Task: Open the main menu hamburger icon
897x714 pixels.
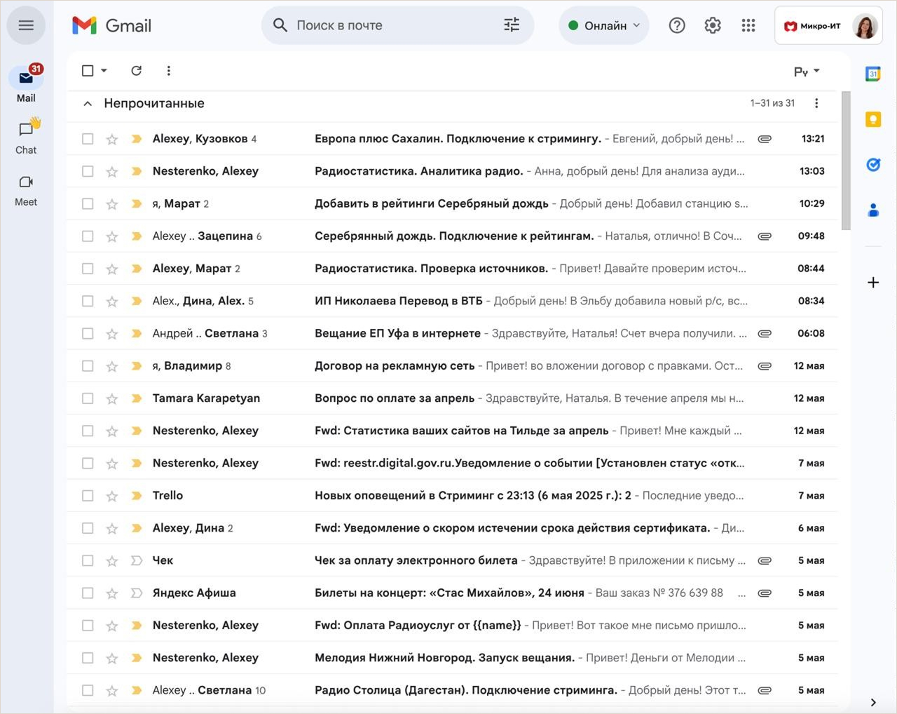Action: coord(26,26)
